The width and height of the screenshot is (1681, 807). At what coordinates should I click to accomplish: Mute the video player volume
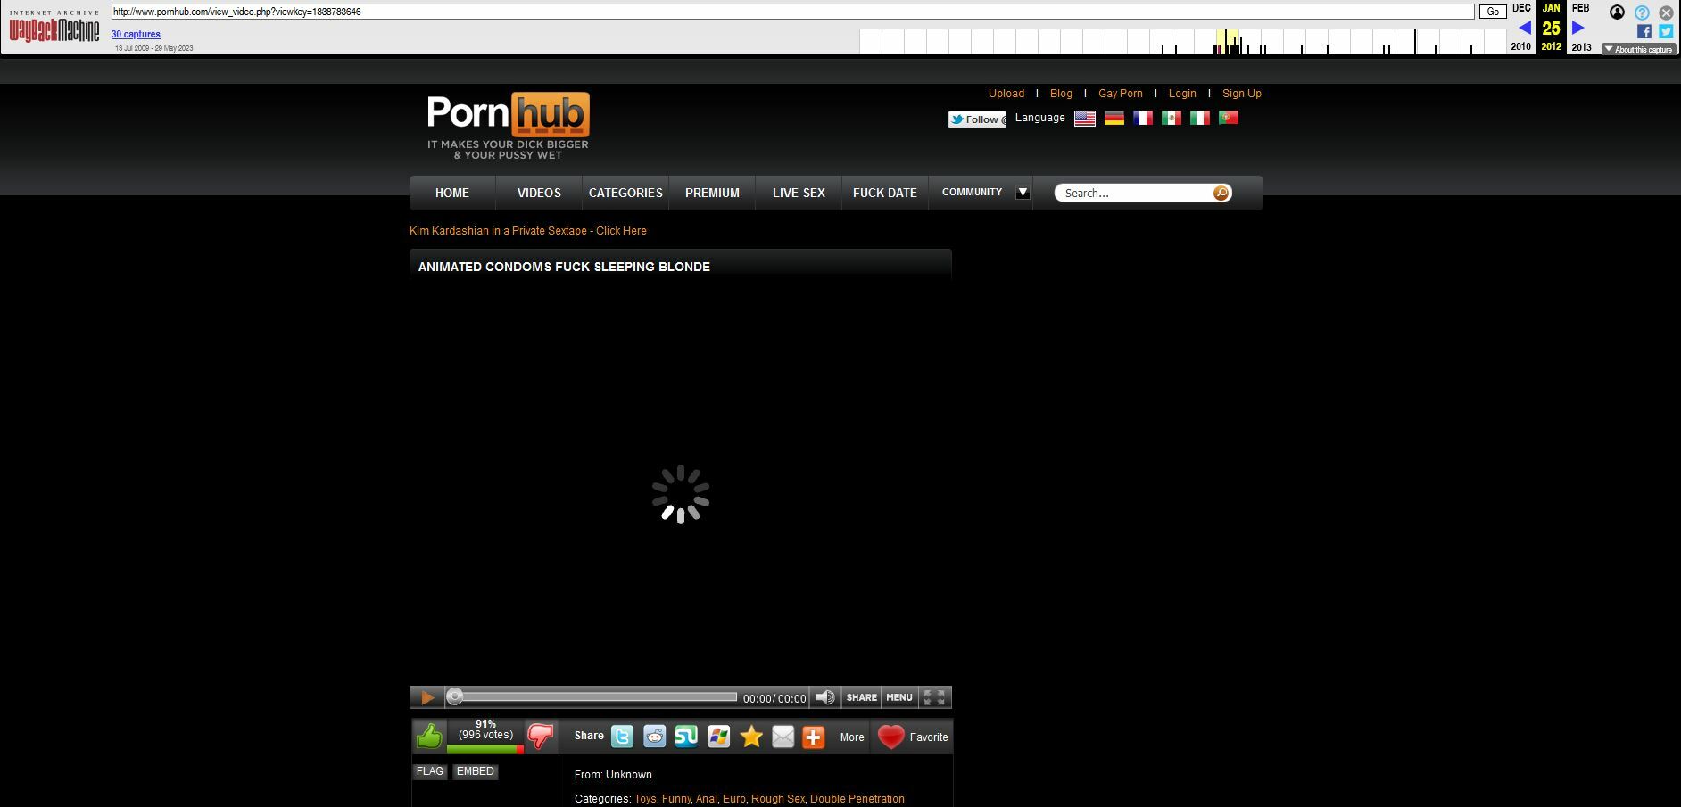point(825,697)
